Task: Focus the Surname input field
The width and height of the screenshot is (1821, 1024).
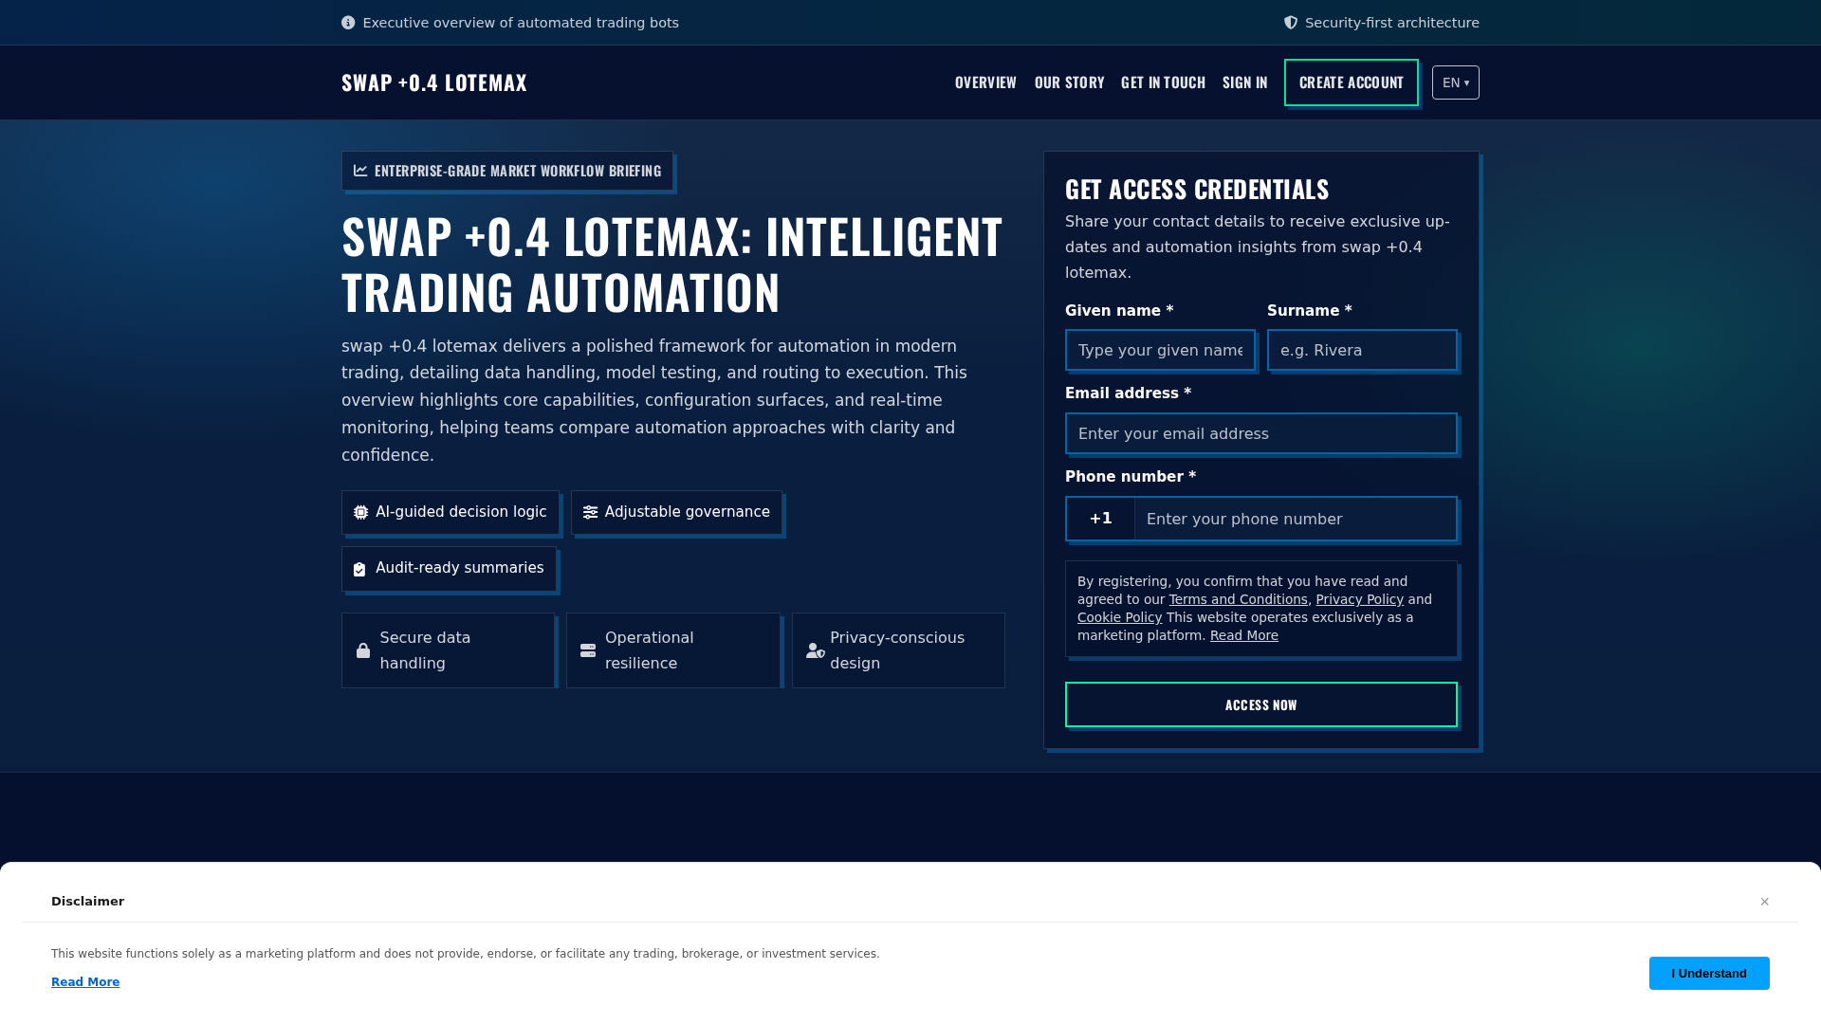Action: (1362, 350)
